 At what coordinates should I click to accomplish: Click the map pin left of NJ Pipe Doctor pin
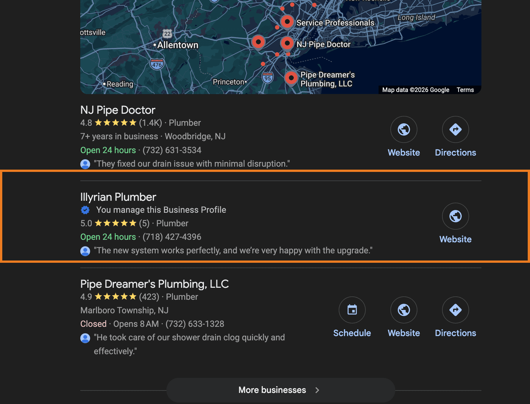click(258, 42)
